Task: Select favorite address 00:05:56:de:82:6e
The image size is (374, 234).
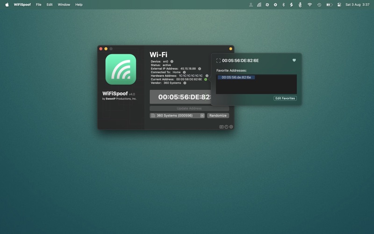Action: [236, 77]
